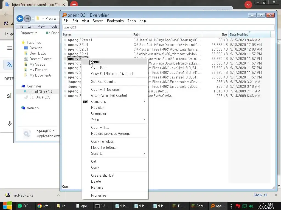The height and width of the screenshot is (210, 281).
Task: Select Open with Notepad
Action: pyautogui.click(x=115, y=89)
